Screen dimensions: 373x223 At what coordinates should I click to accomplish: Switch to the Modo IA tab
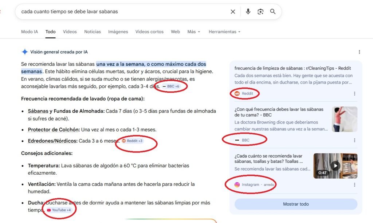coord(30,32)
